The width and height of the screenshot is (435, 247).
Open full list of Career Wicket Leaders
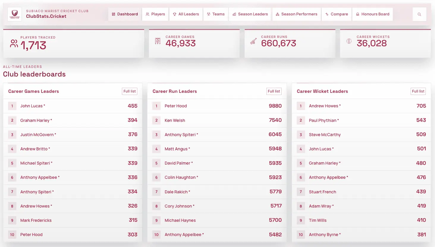[418, 91]
